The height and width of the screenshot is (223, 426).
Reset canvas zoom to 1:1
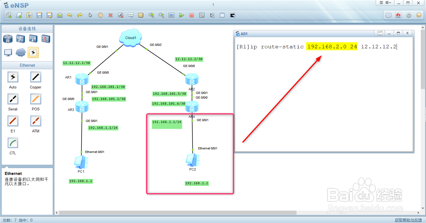click(171, 15)
